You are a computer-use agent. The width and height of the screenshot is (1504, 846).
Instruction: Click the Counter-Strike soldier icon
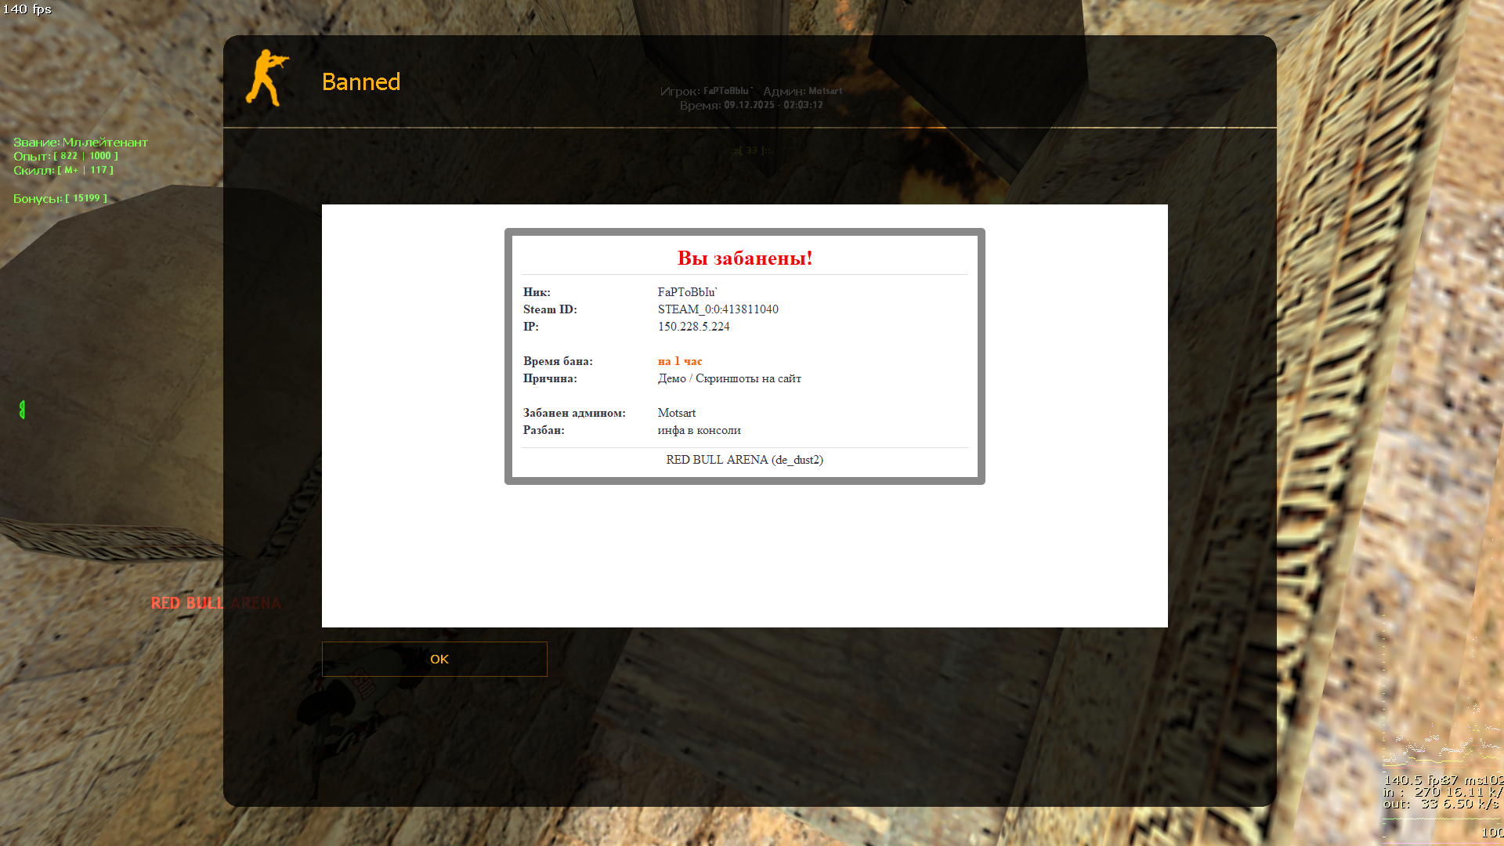coord(267,78)
